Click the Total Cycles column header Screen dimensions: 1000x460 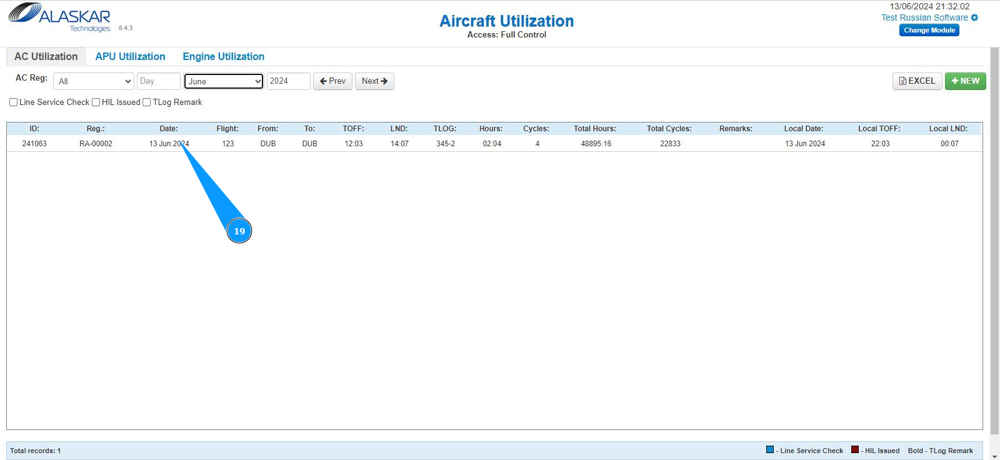tap(669, 129)
